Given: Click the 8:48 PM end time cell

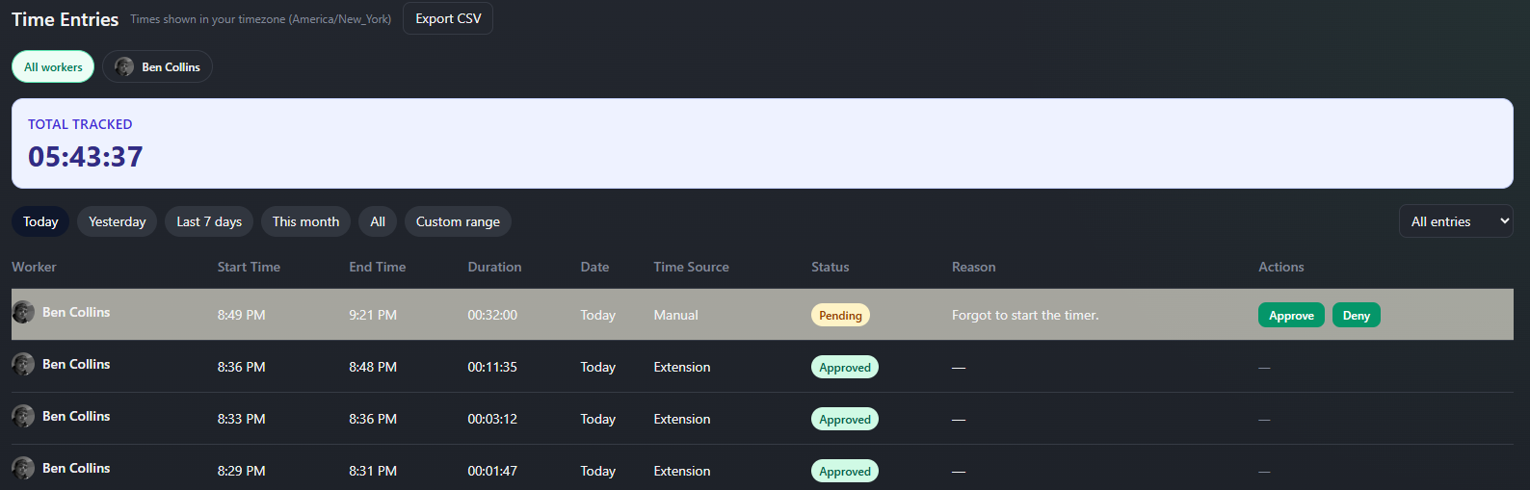Looking at the screenshot, I should [x=373, y=367].
